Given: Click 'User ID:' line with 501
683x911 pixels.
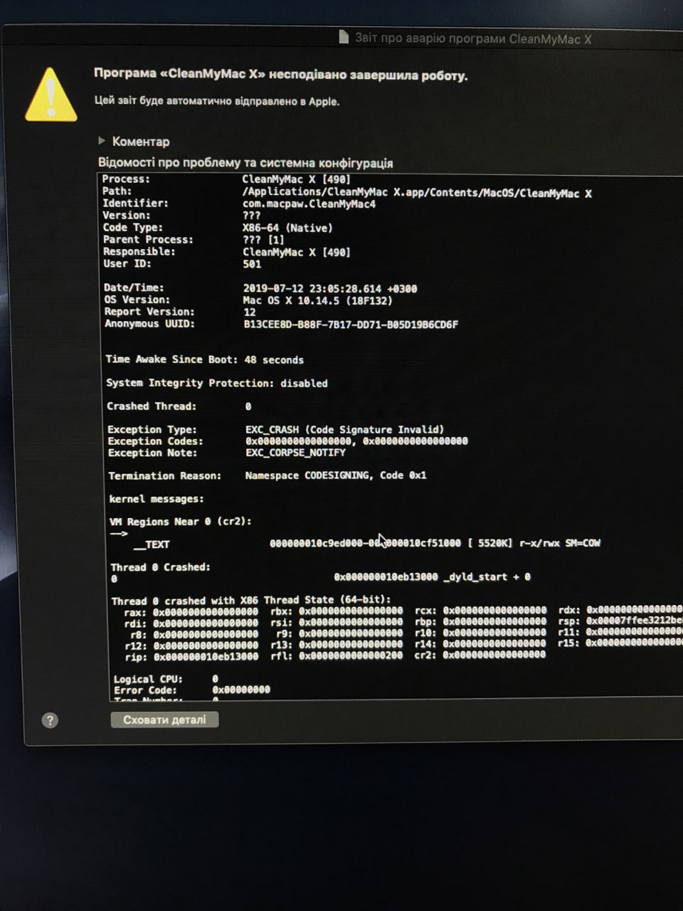Looking at the screenshot, I should click(x=182, y=264).
